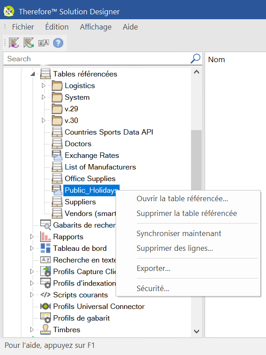Image resolution: width=266 pixels, height=355 pixels.
Task: Click the Profils de gabarit icon
Action: tap(46, 318)
